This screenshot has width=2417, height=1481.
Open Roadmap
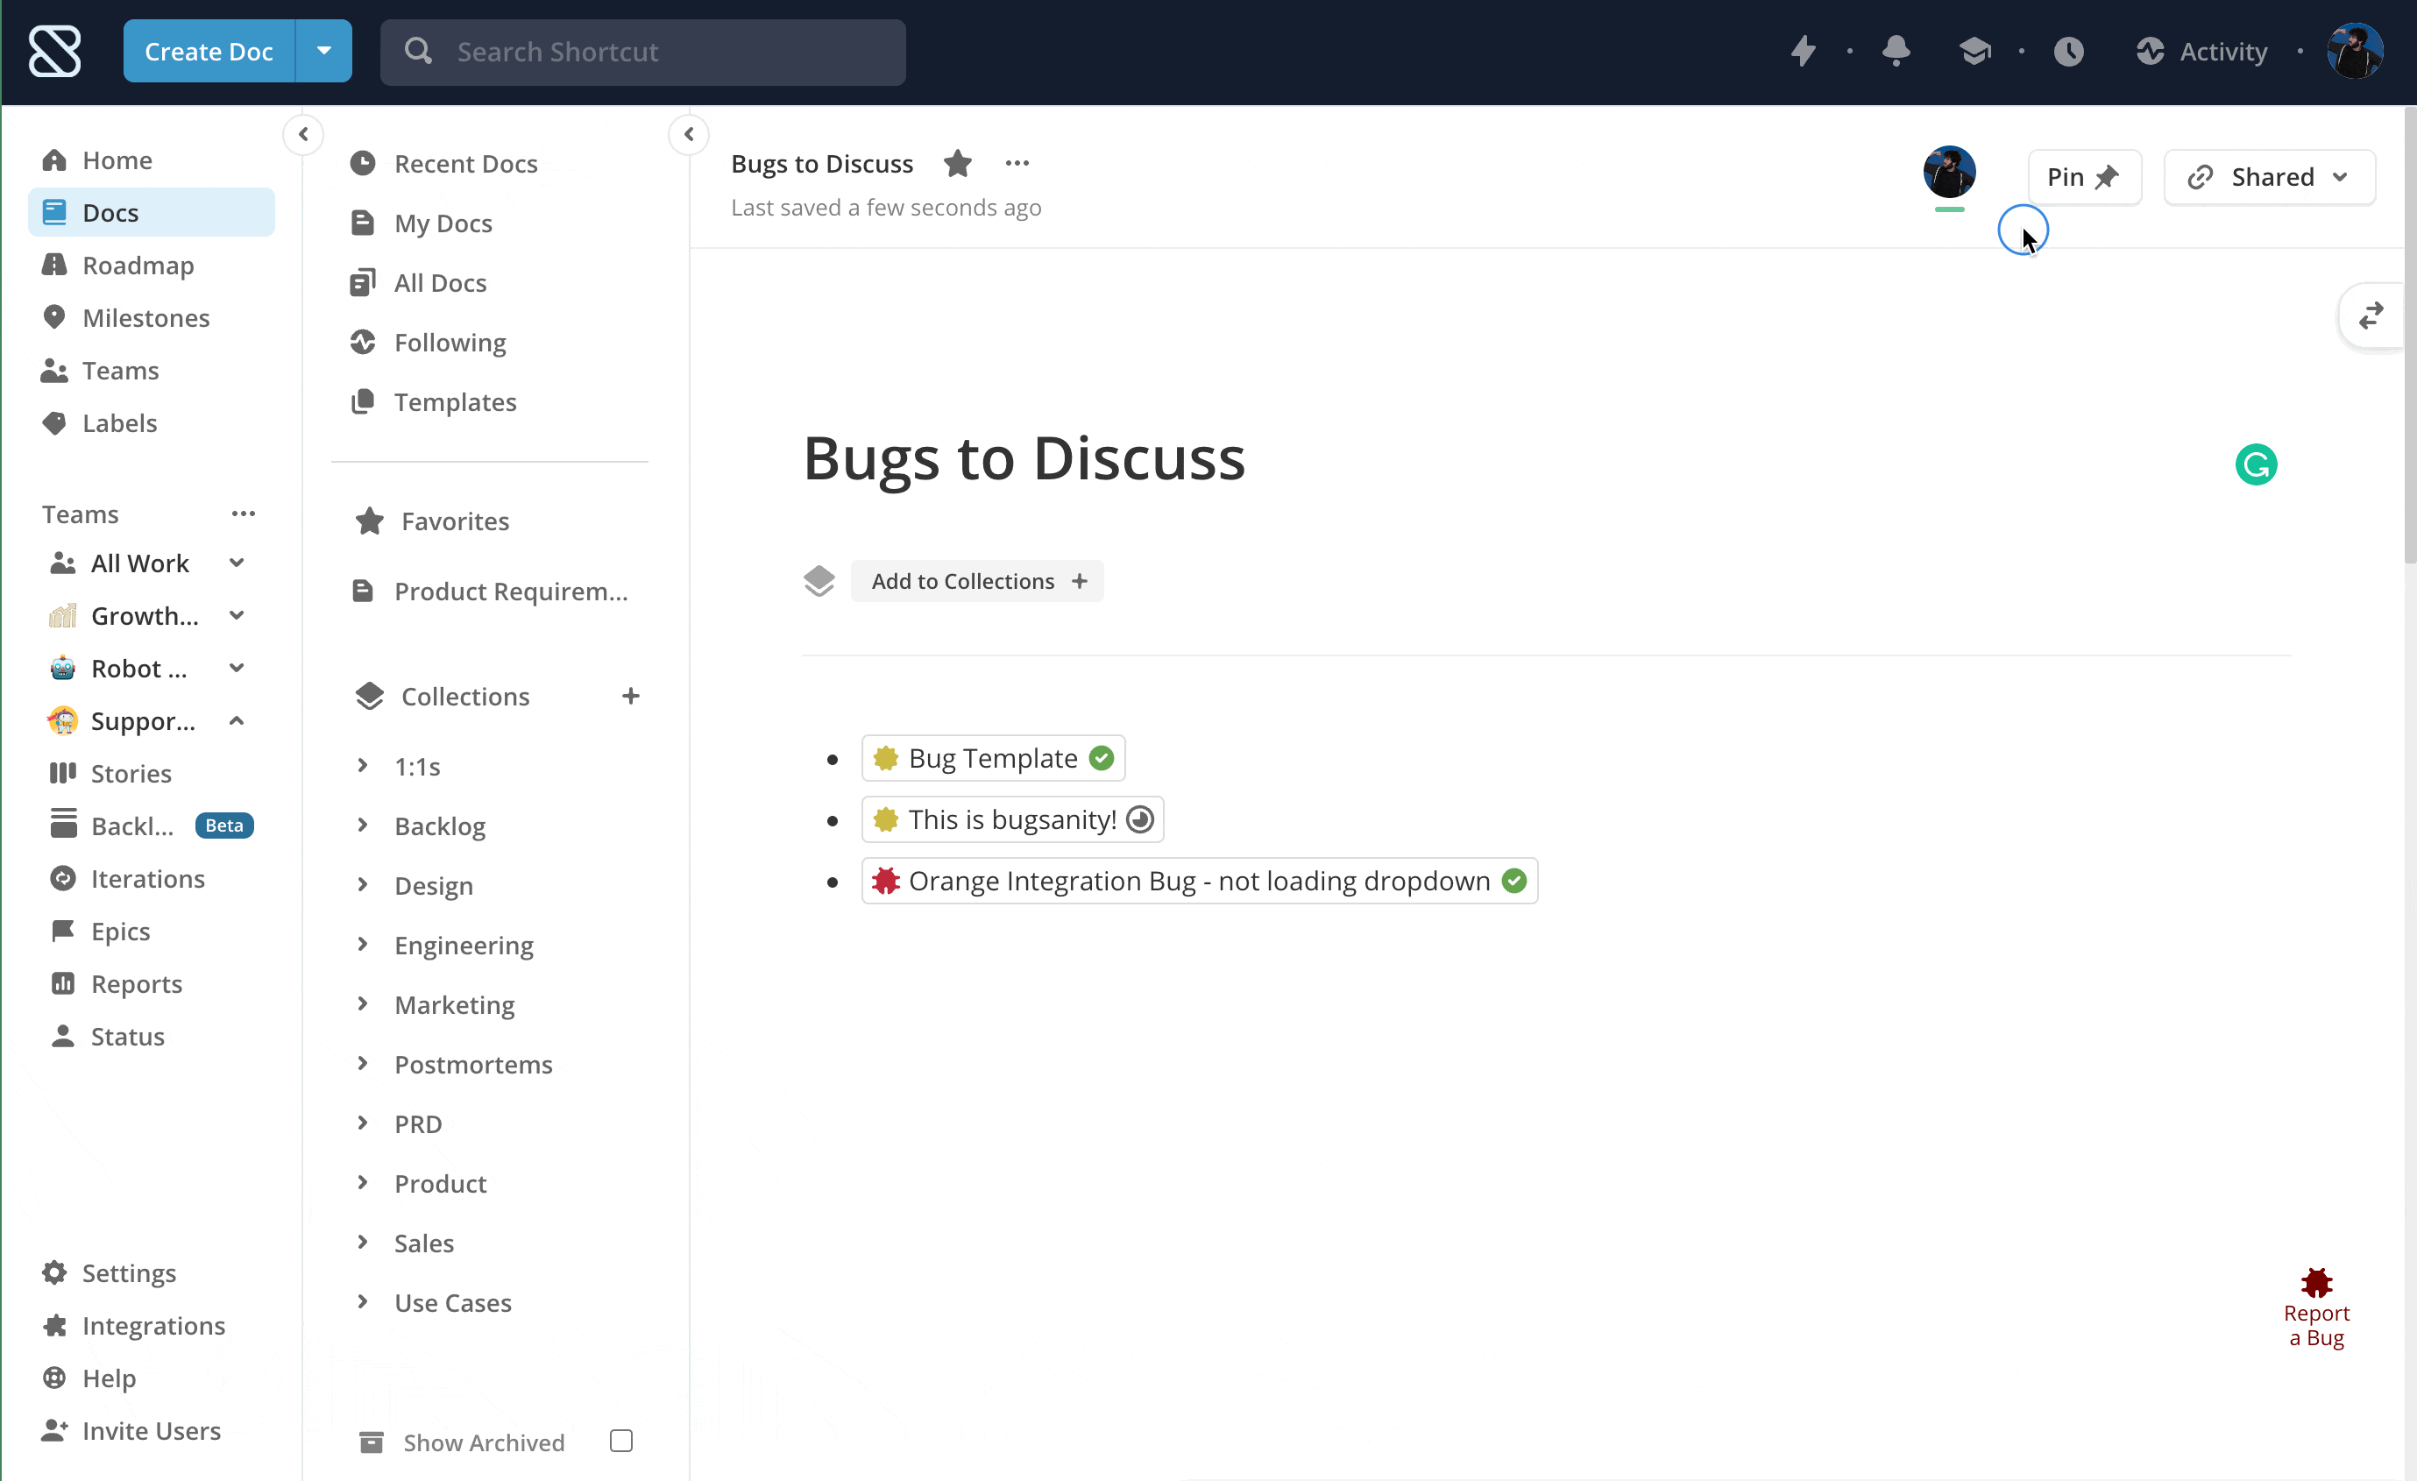click(x=152, y=266)
